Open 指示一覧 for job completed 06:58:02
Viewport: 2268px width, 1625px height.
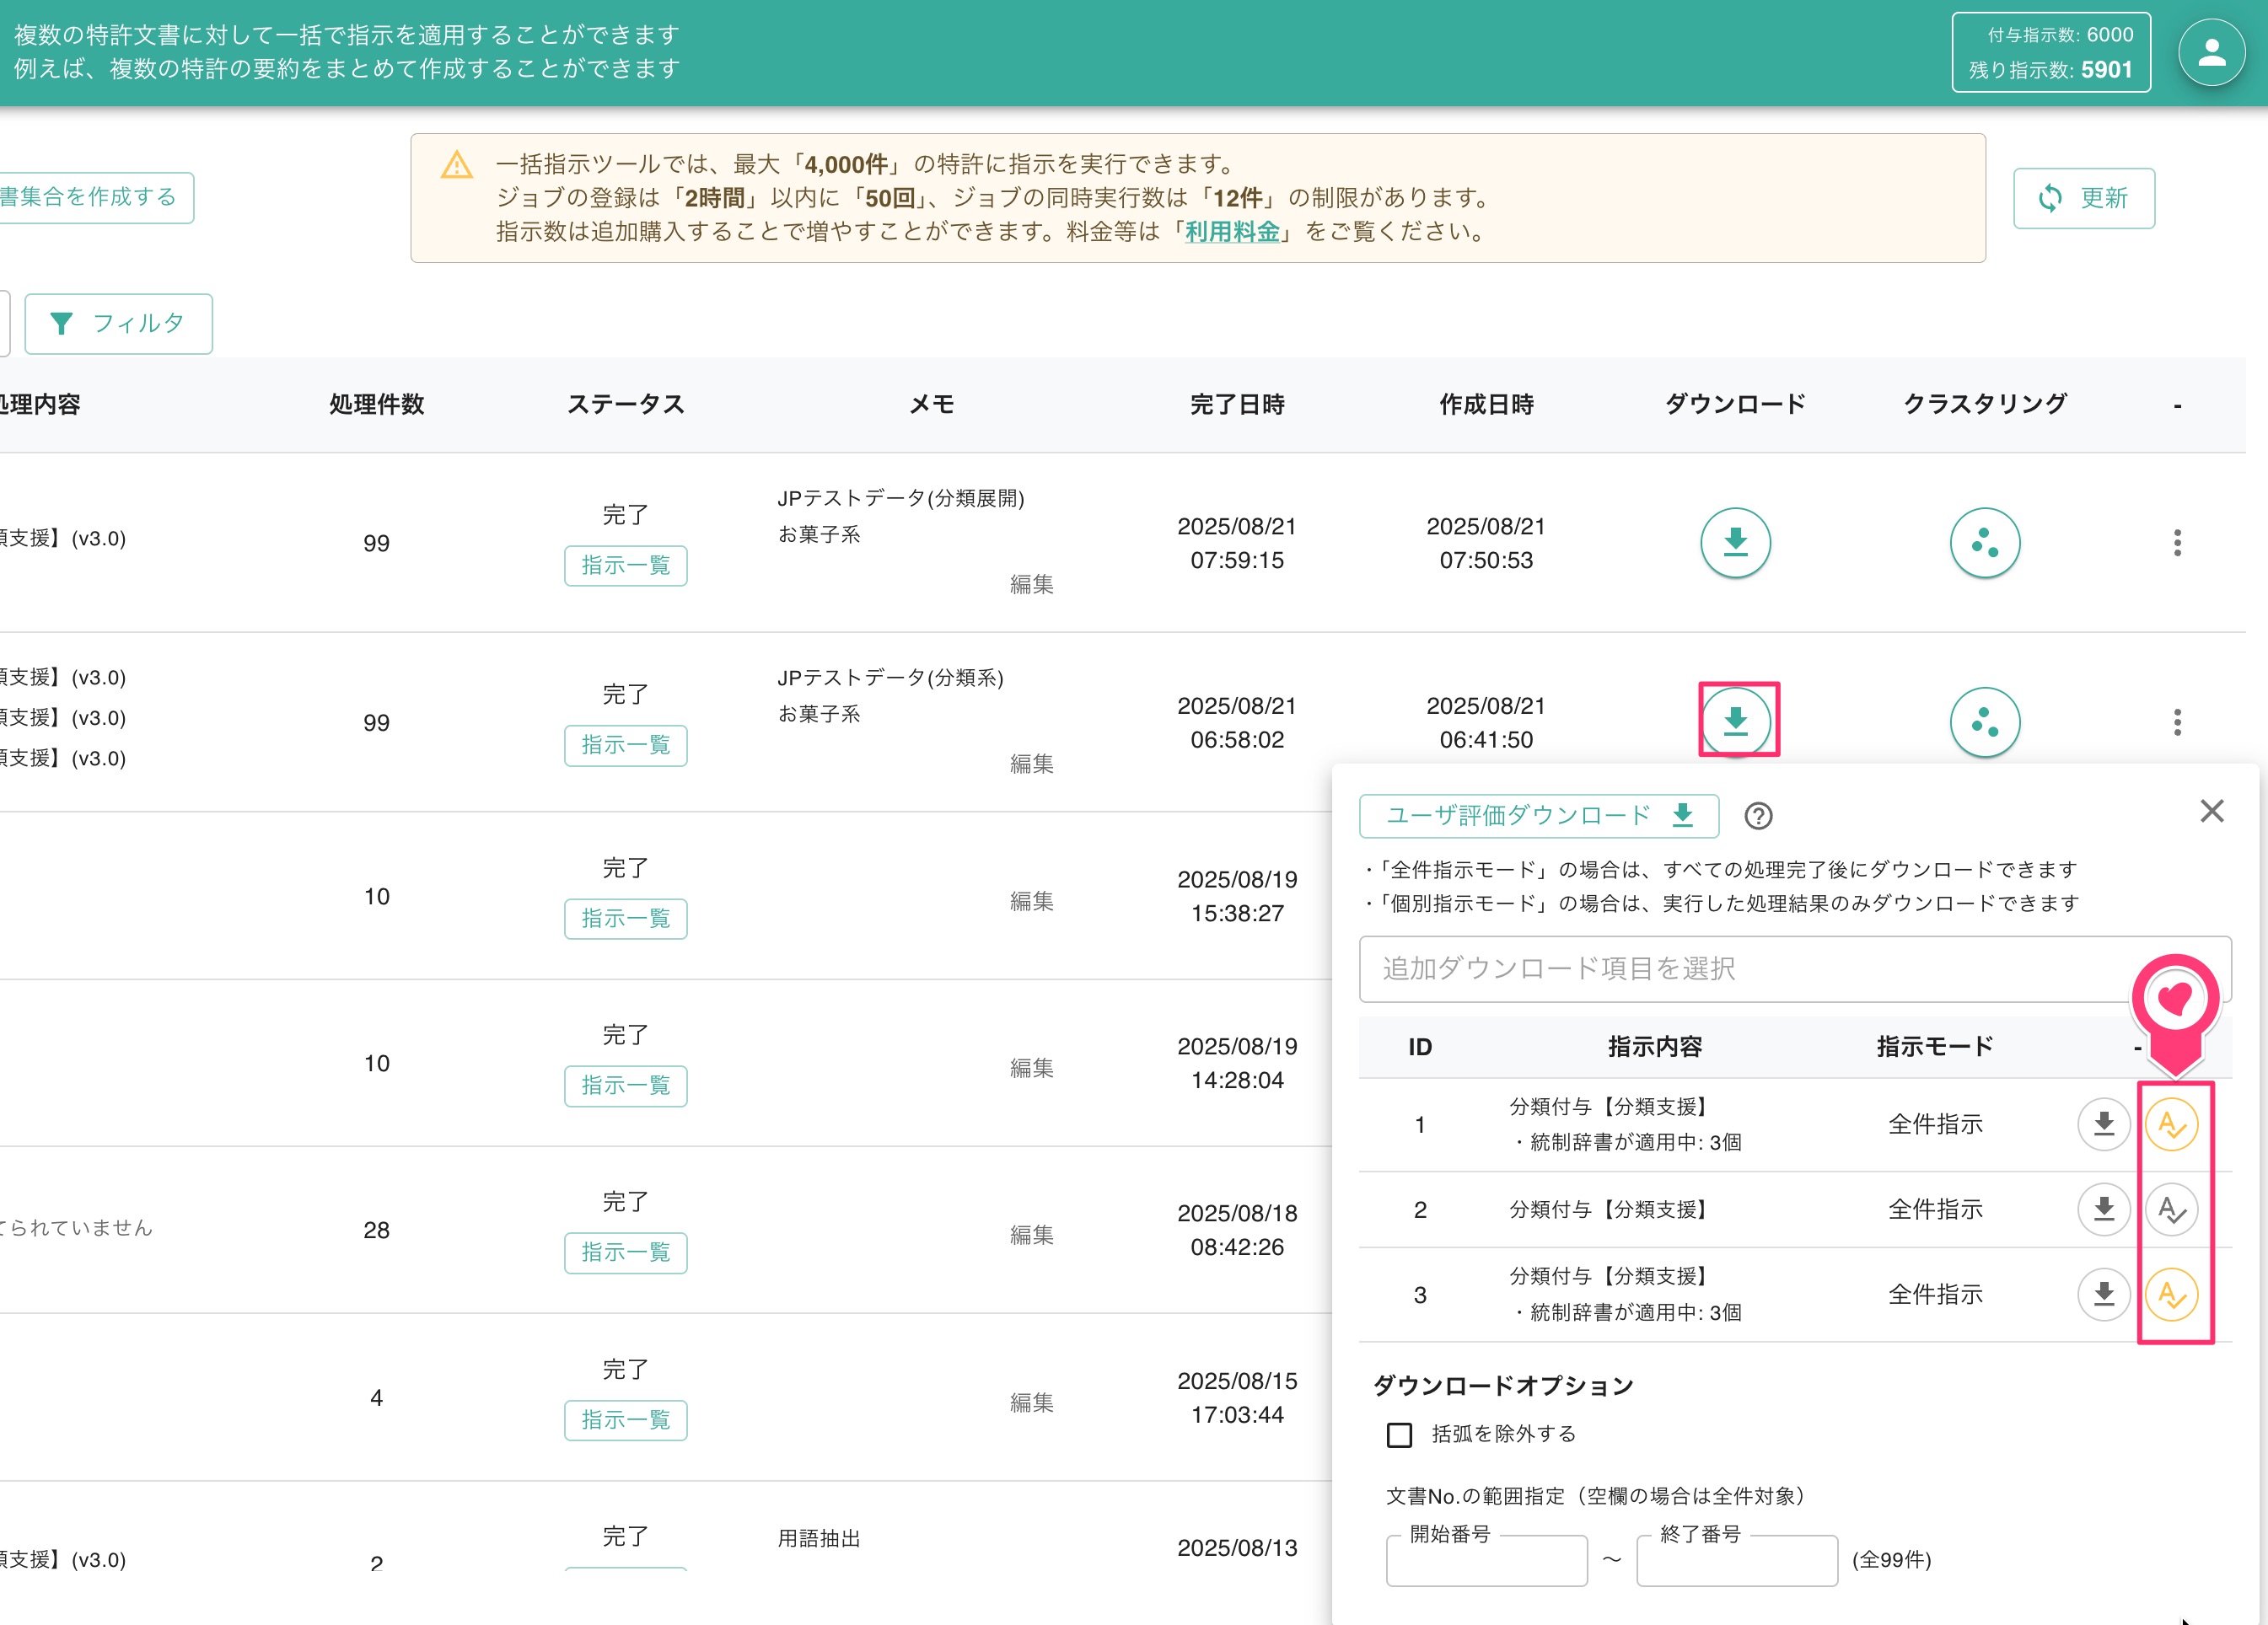pyautogui.click(x=625, y=746)
